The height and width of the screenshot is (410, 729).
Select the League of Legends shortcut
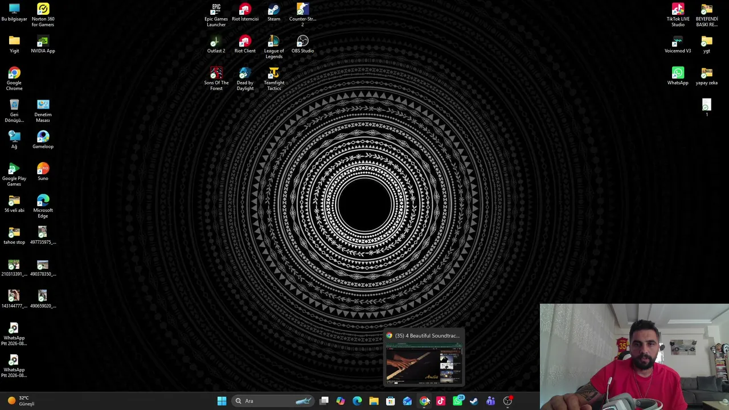coord(274,47)
